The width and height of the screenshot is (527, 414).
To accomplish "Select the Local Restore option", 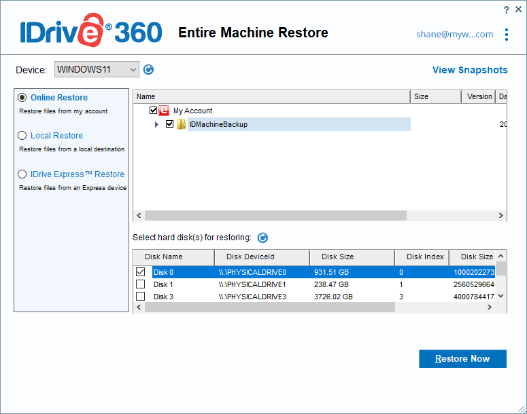I will [22, 136].
